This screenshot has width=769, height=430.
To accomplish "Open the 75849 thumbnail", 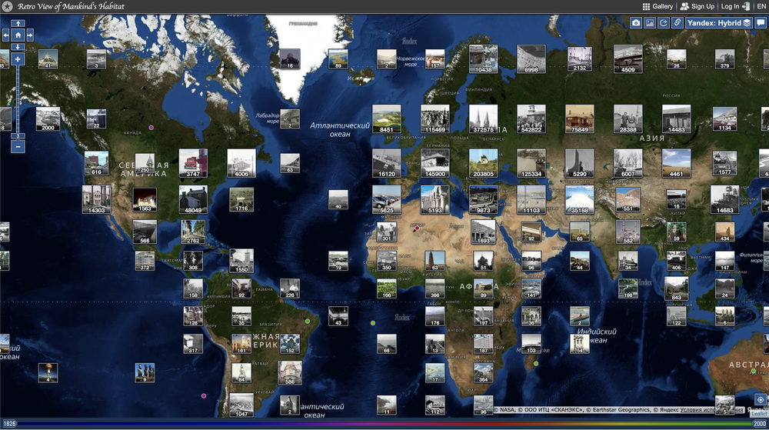I will (x=579, y=118).
